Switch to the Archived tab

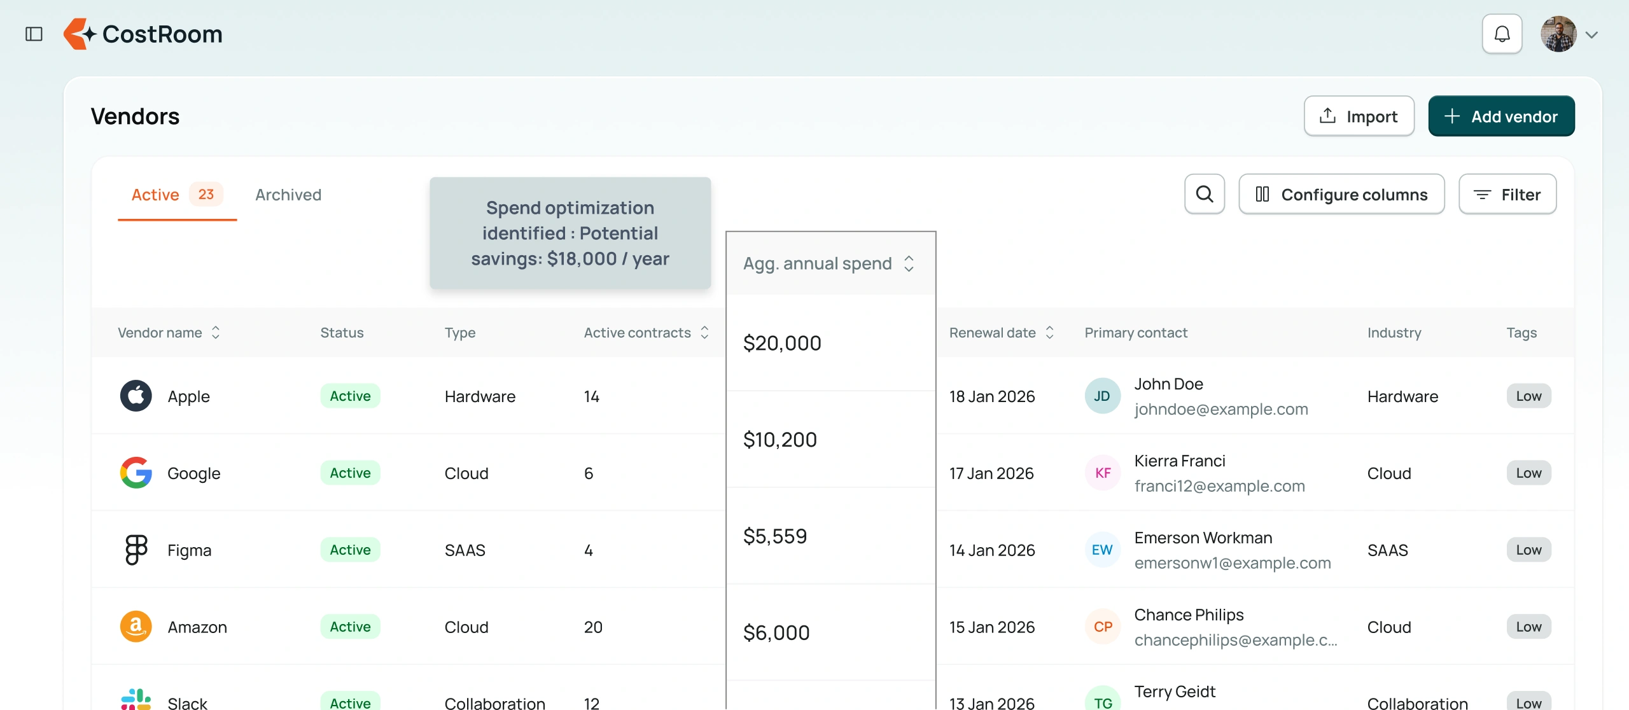(x=288, y=195)
